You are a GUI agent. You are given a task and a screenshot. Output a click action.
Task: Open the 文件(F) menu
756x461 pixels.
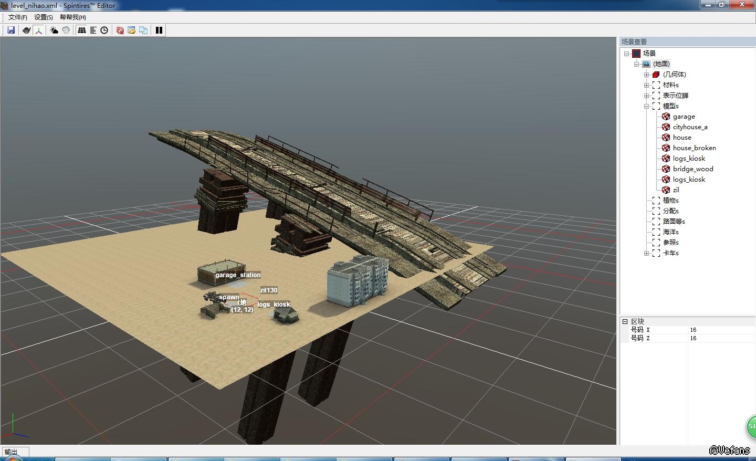coord(18,17)
